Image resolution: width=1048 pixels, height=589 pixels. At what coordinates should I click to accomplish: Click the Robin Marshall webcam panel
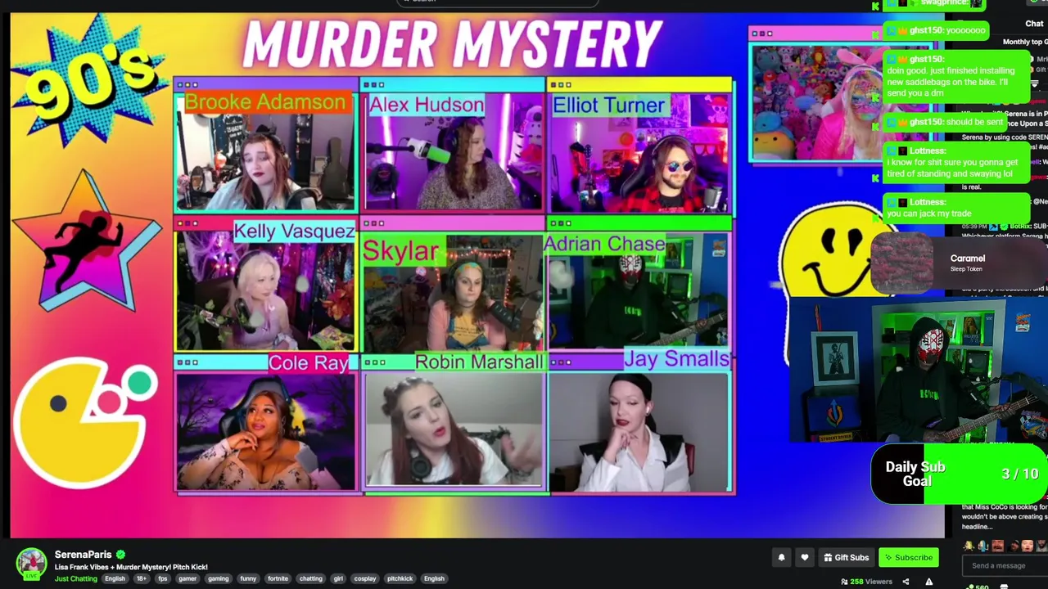pos(453,425)
